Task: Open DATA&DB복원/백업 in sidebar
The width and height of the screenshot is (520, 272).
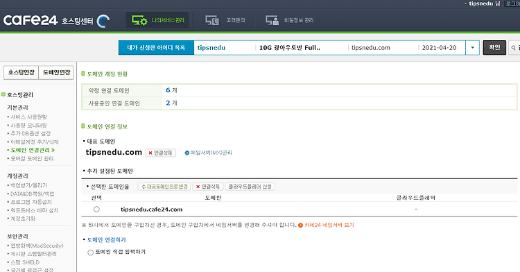Action: 32,194
